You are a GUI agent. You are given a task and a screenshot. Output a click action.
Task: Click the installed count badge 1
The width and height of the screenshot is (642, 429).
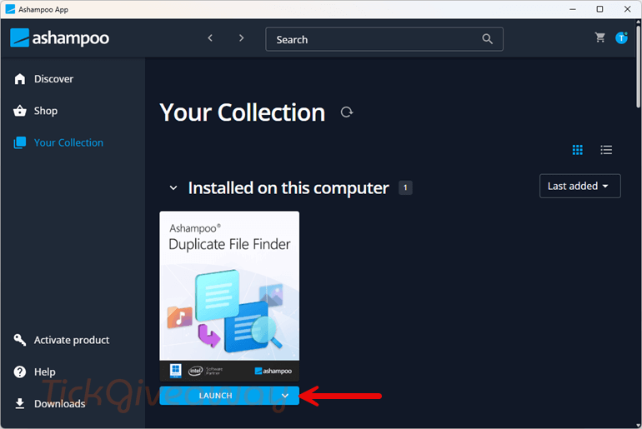405,187
